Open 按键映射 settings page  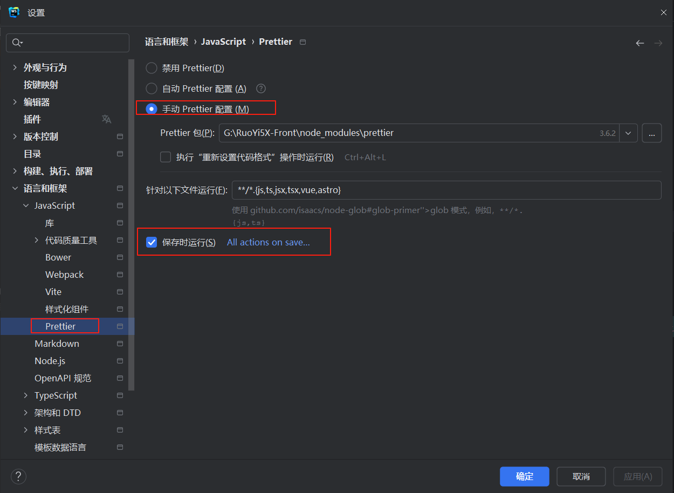[41, 85]
